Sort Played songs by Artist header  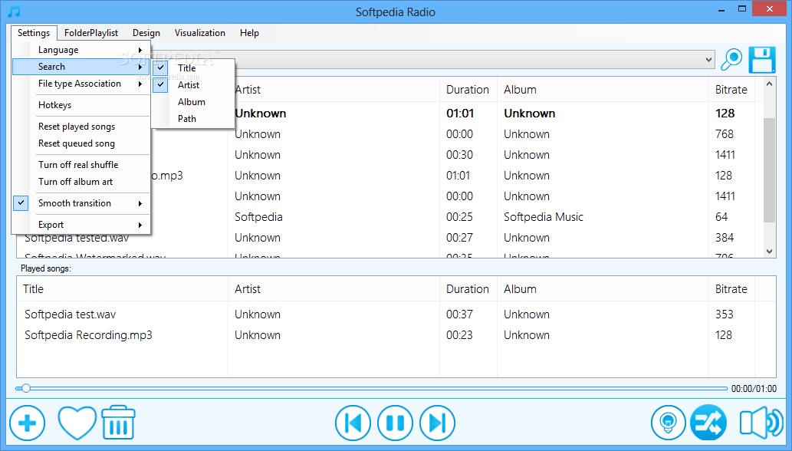coord(334,289)
